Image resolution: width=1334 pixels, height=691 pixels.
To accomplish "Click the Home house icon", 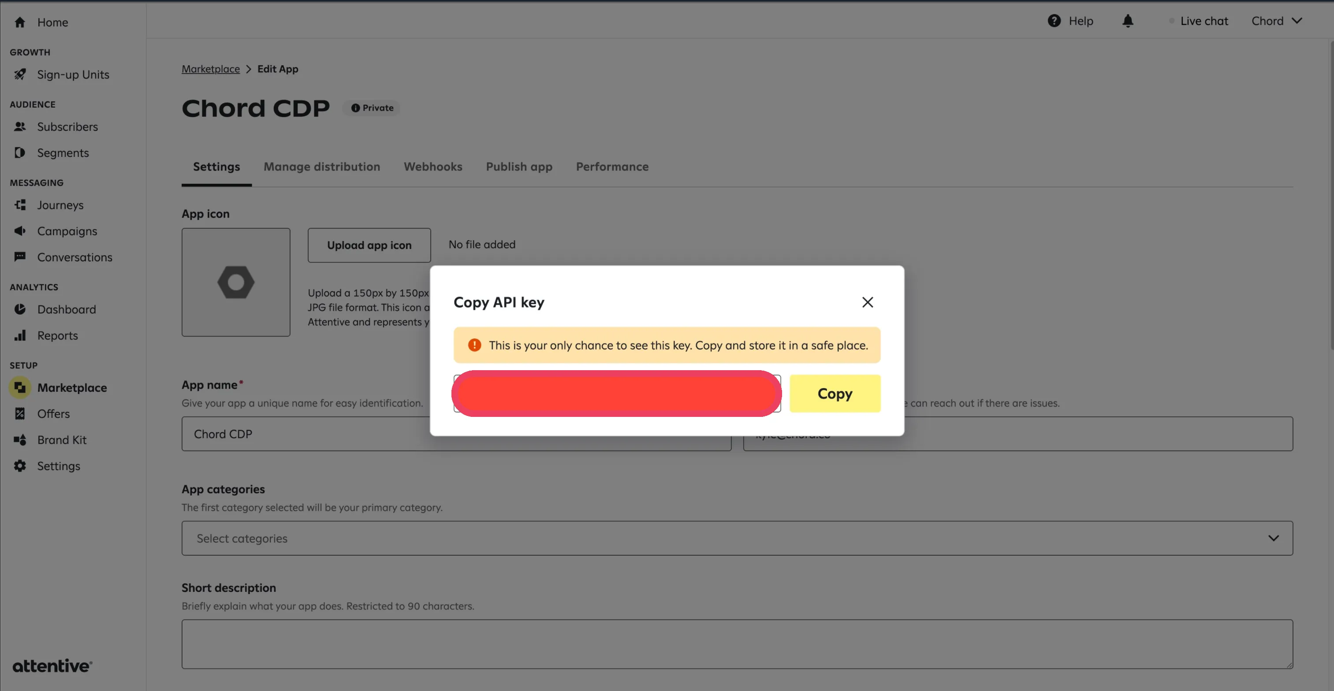I will click(x=20, y=22).
